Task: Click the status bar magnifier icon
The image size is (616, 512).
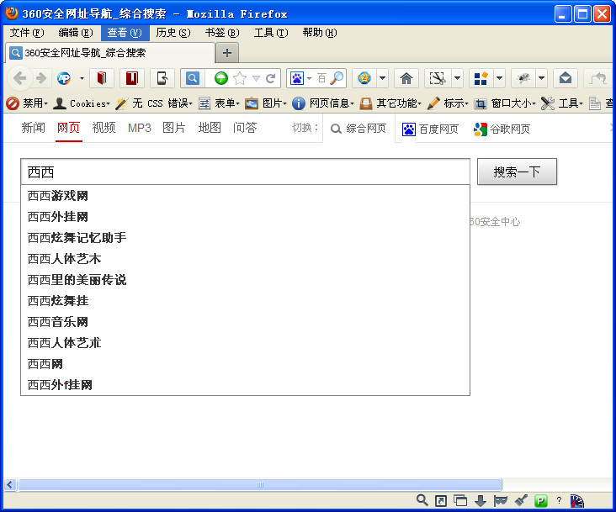Action: [x=422, y=500]
